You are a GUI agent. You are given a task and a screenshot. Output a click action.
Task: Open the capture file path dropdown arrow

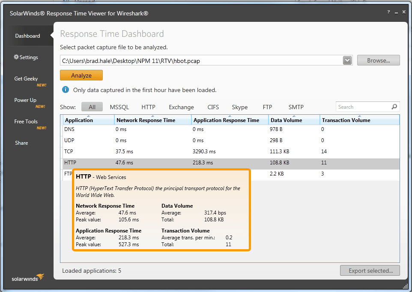coord(347,61)
